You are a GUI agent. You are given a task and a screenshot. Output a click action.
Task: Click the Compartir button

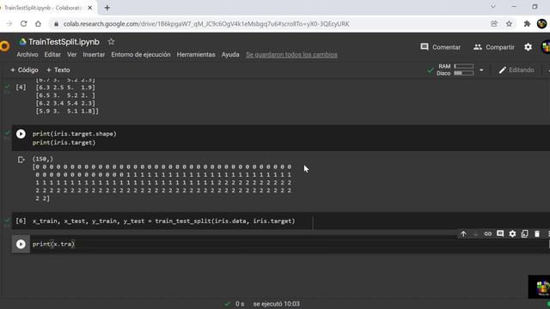point(494,47)
